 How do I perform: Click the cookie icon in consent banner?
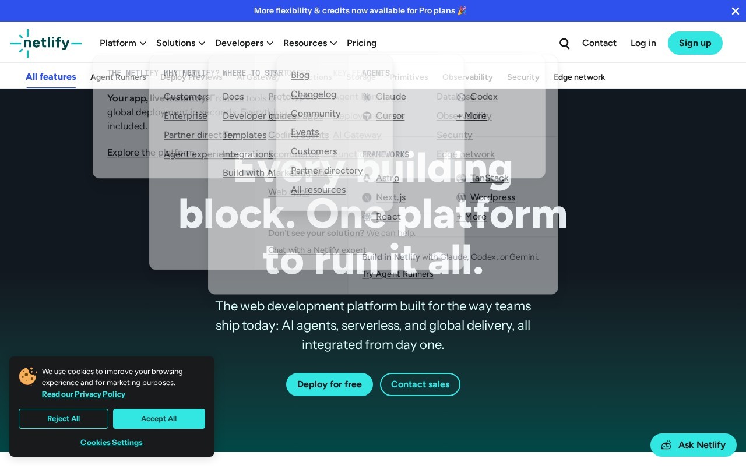pyautogui.click(x=28, y=376)
